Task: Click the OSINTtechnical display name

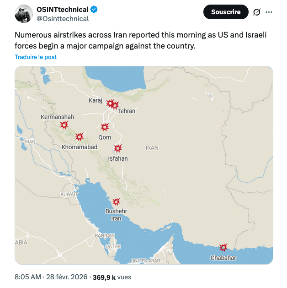Action: coord(62,10)
